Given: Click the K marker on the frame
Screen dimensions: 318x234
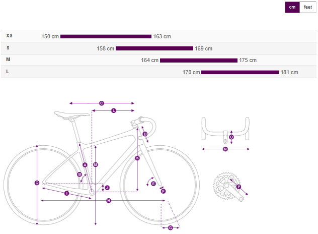Looking at the screenshot, I should click(137, 158).
